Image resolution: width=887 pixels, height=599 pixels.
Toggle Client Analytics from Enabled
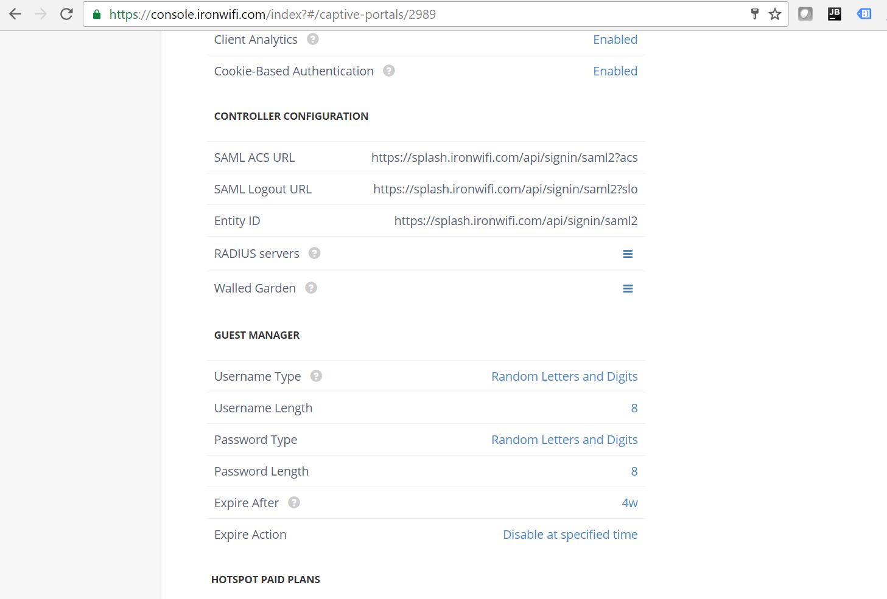point(615,39)
